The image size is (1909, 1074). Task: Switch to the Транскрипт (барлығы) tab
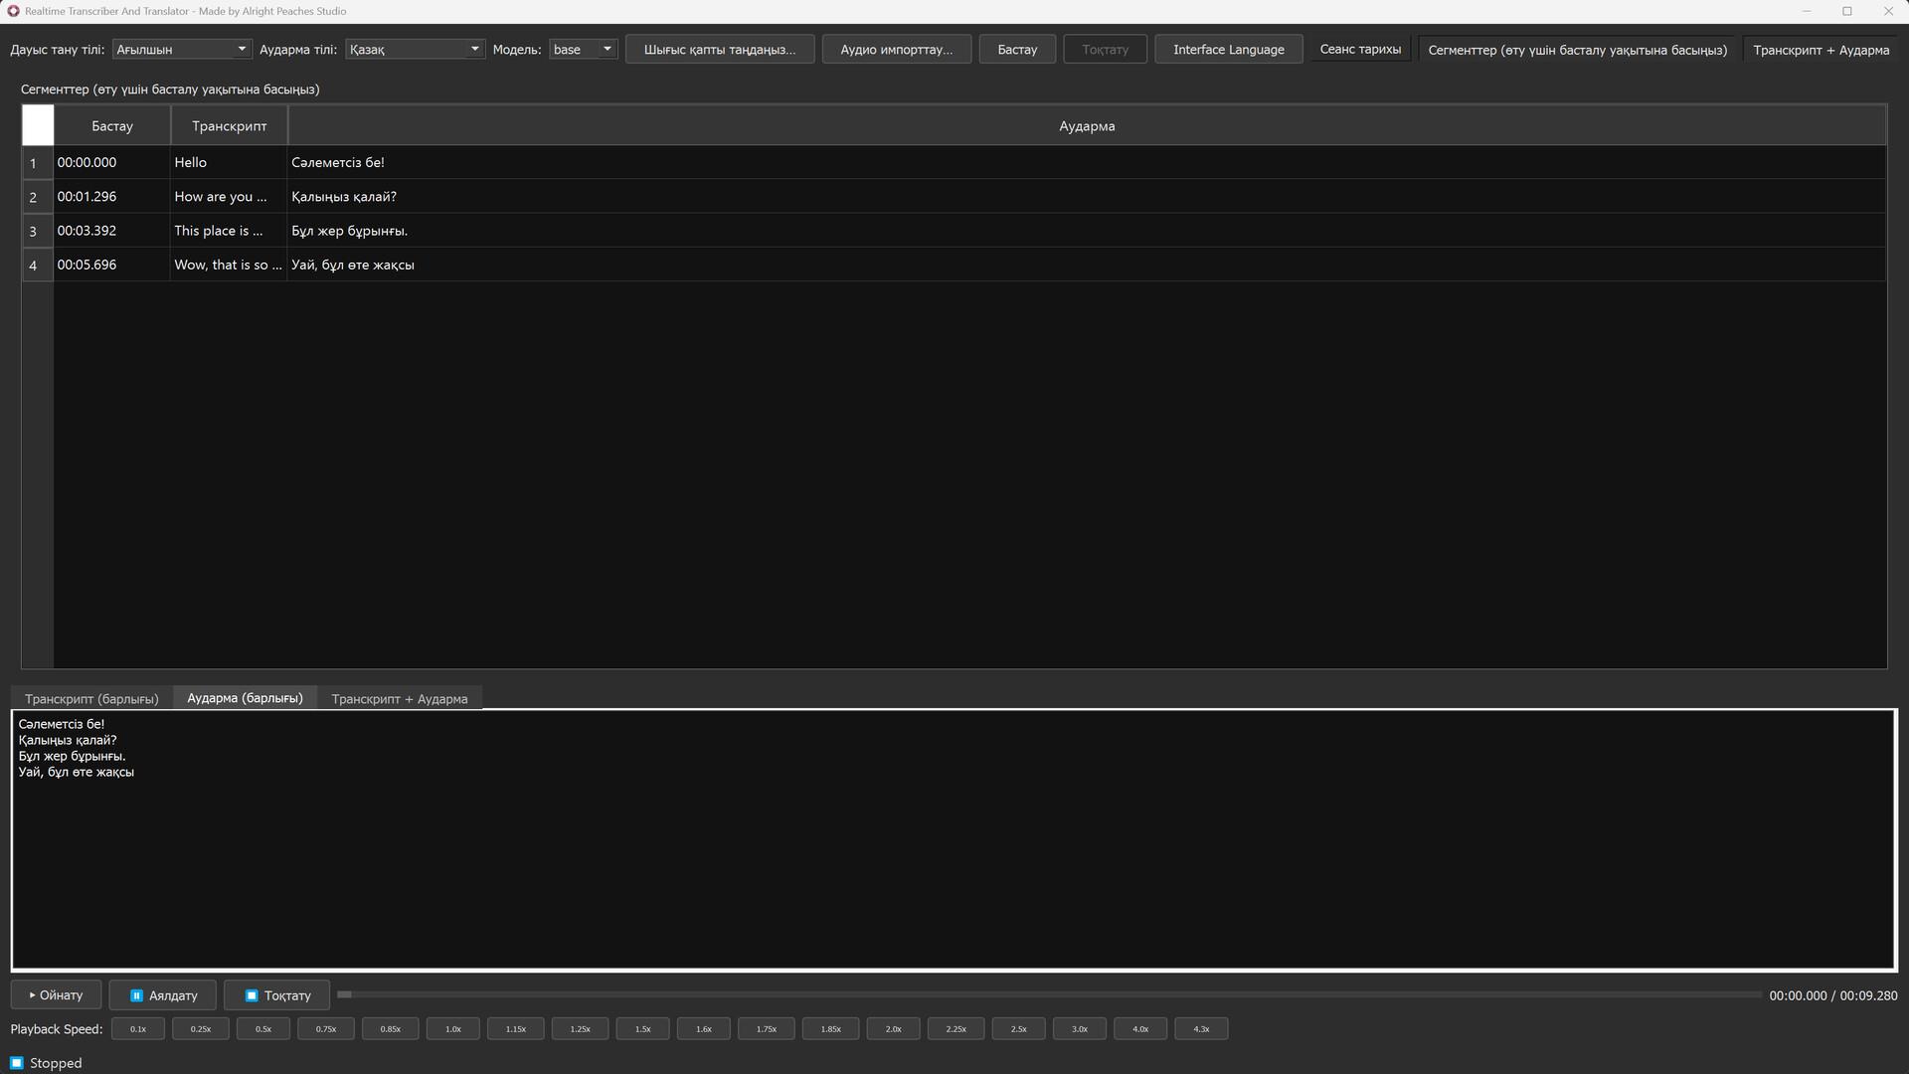click(x=90, y=698)
